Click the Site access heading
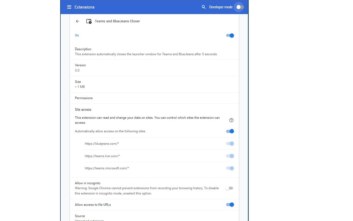The width and height of the screenshot is (353, 221). (83, 110)
